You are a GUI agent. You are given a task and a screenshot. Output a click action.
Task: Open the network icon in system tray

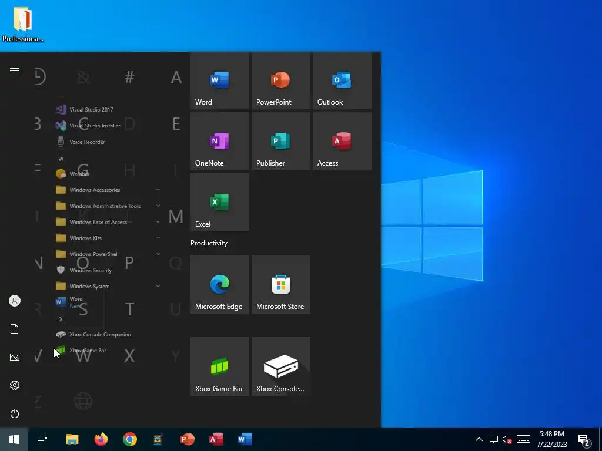[x=493, y=439]
